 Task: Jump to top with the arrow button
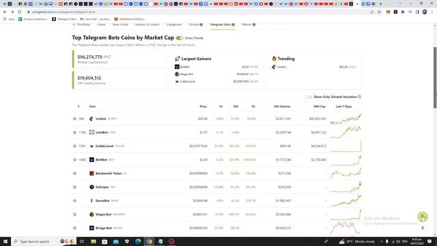point(423,228)
